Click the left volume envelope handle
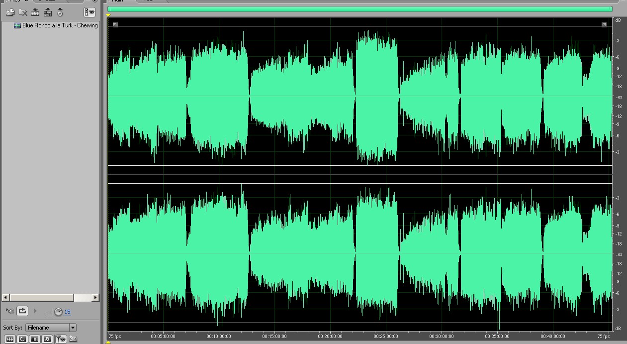Viewport: 627px width, 344px height. [115, 24]
